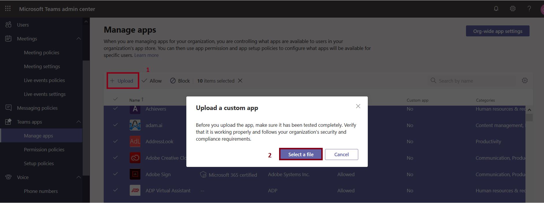
Task: Click the ADP publisher cell
Action: click(272, 191)
